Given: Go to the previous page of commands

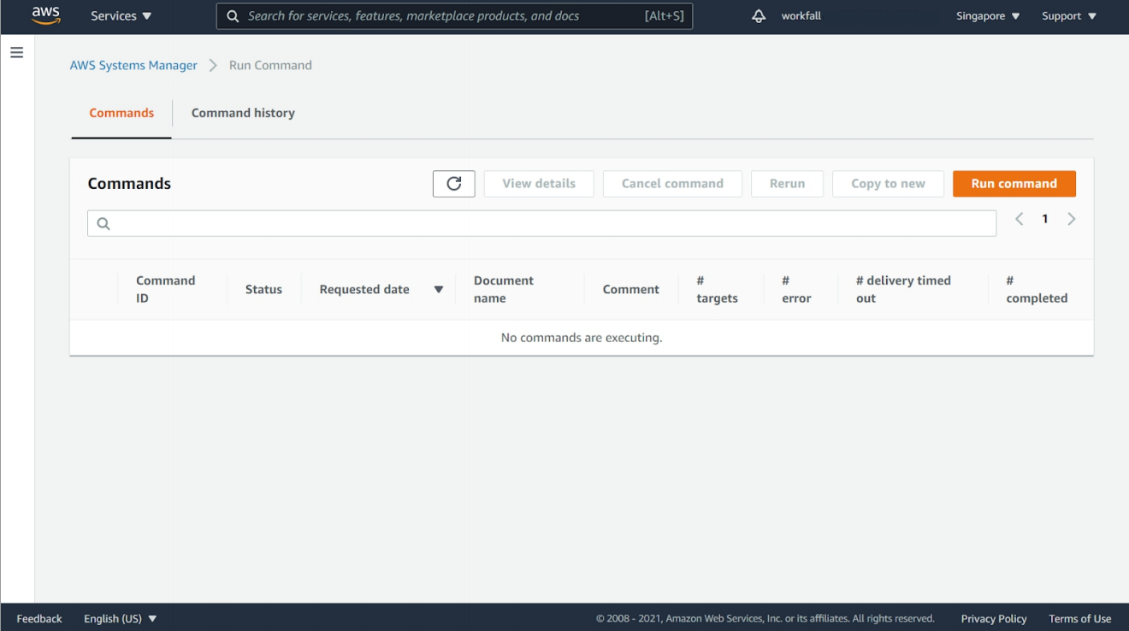Looking at the screenshot, I should click(1020, 220).
